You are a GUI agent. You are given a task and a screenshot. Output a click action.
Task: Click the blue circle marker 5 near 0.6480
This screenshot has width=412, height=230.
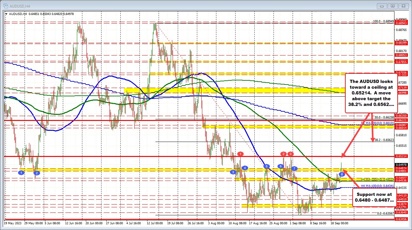coord(266,167)
